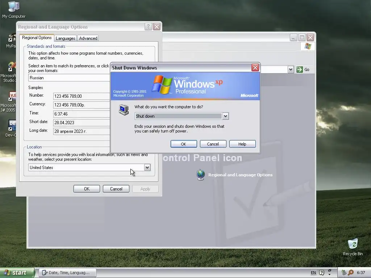This screenshot has height=278, width=371.
Task: Click the clock showing 6:37
Action: (x=361, y=273)
